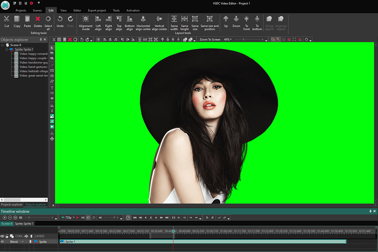Select the Scene 0 timeline tab
This screenshot has width=378, height=252.
pos(7,224)
